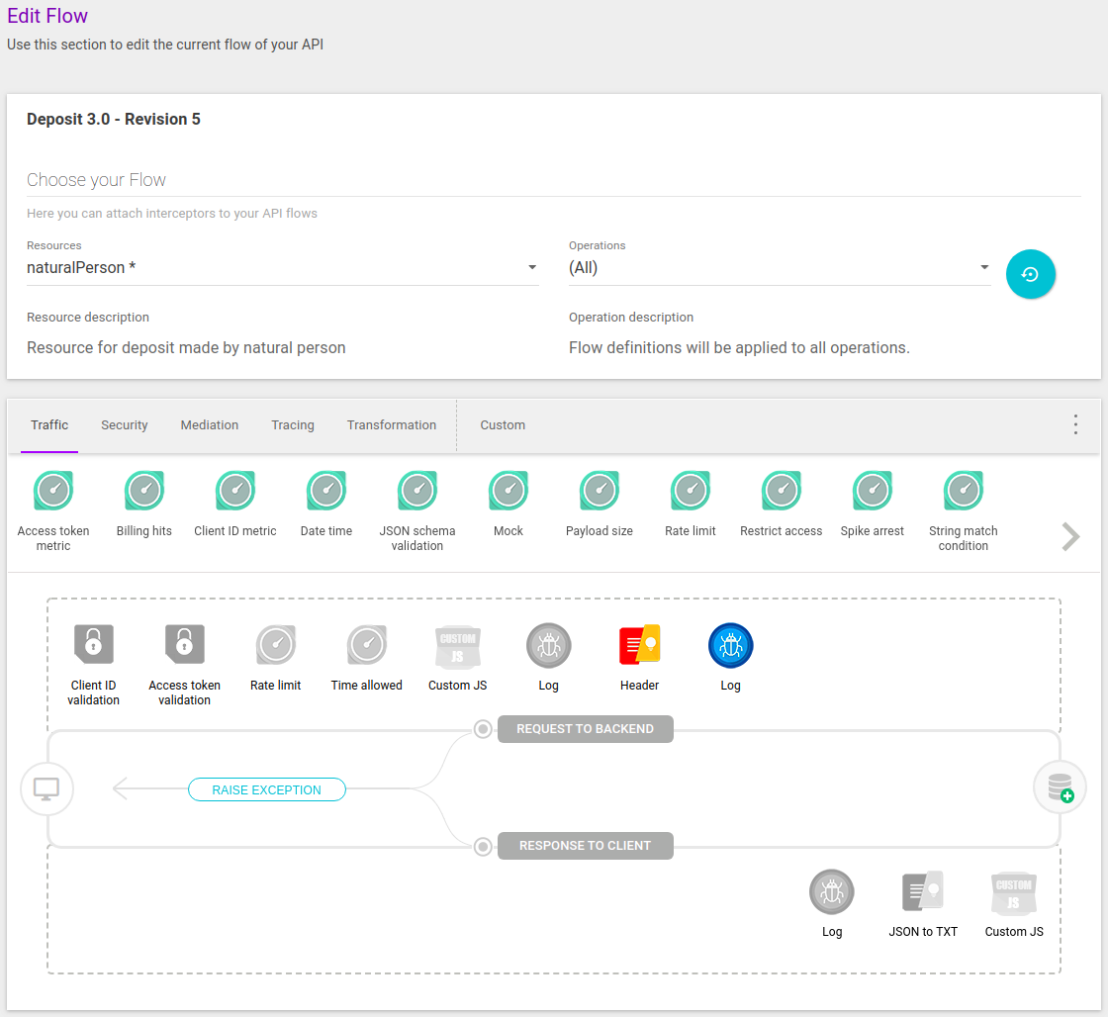
Task: Open the Resources dropdown showing naturalPerson
Action: click(282, 267)
